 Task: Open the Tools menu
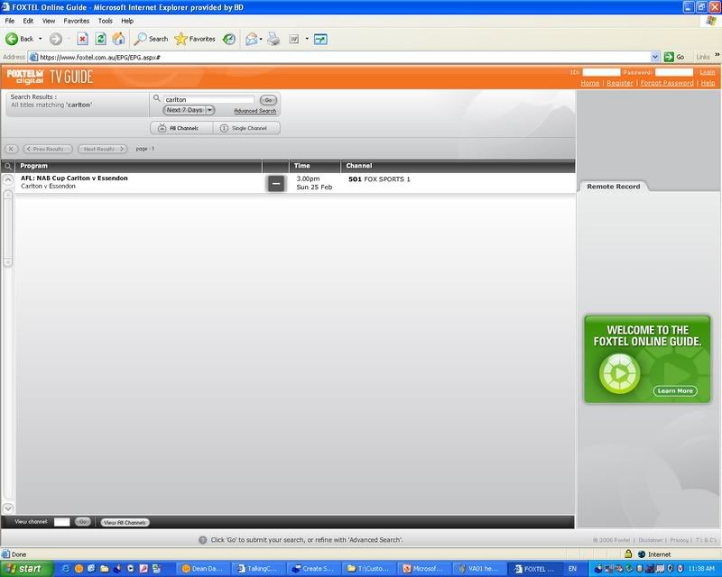105,21
